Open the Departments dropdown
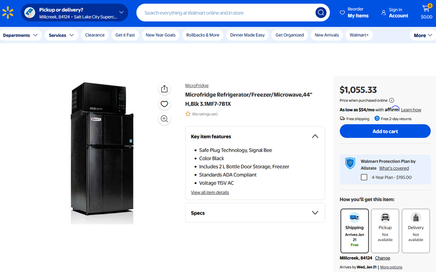The image size is (436, 272). pos(20,35)
